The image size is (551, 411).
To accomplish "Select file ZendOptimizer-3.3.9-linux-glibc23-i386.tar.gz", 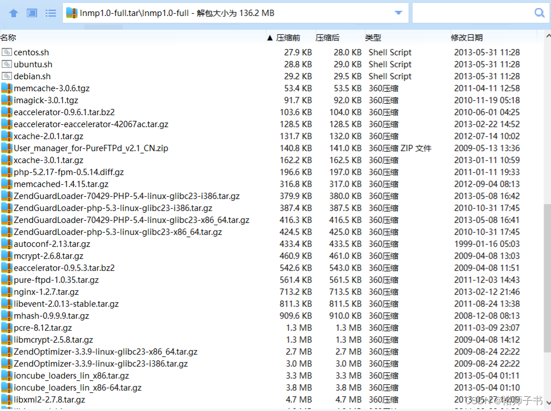I will coord(100,364).
